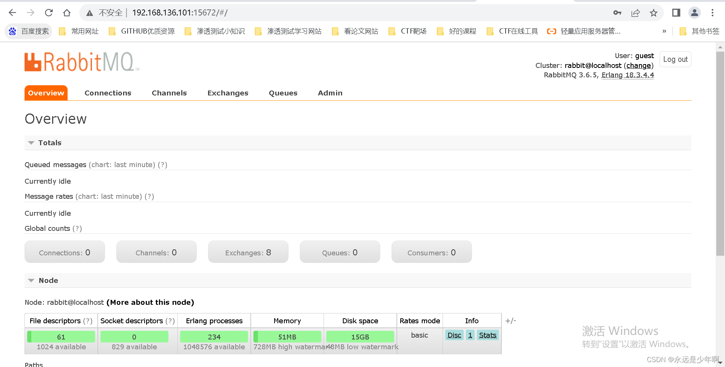This screenshot has width=725, height=367.
Task: Go to browser home icon
Action: (x=67, y=13)
